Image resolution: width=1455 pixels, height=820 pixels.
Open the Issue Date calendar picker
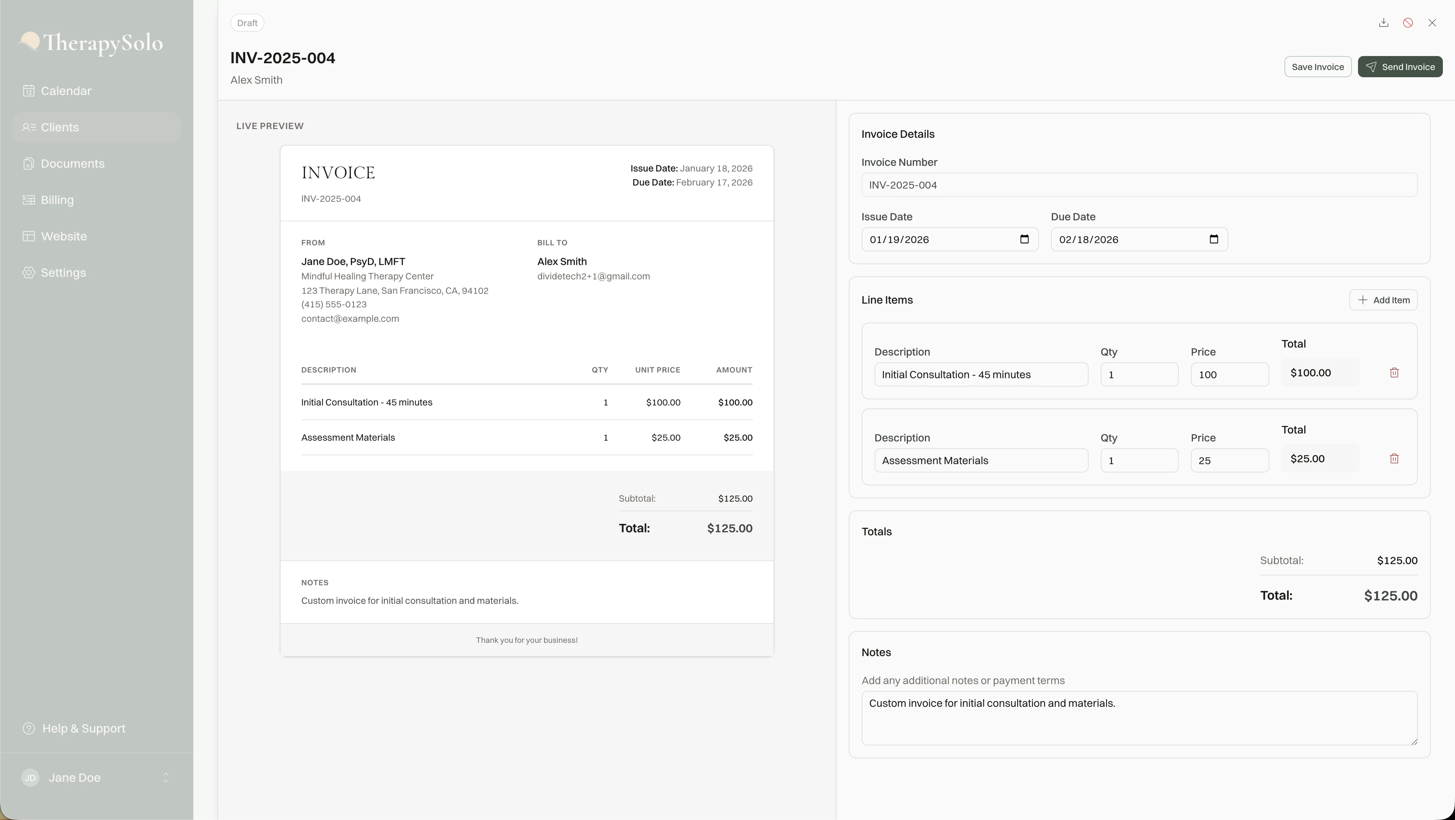(x=1025, y=239)
